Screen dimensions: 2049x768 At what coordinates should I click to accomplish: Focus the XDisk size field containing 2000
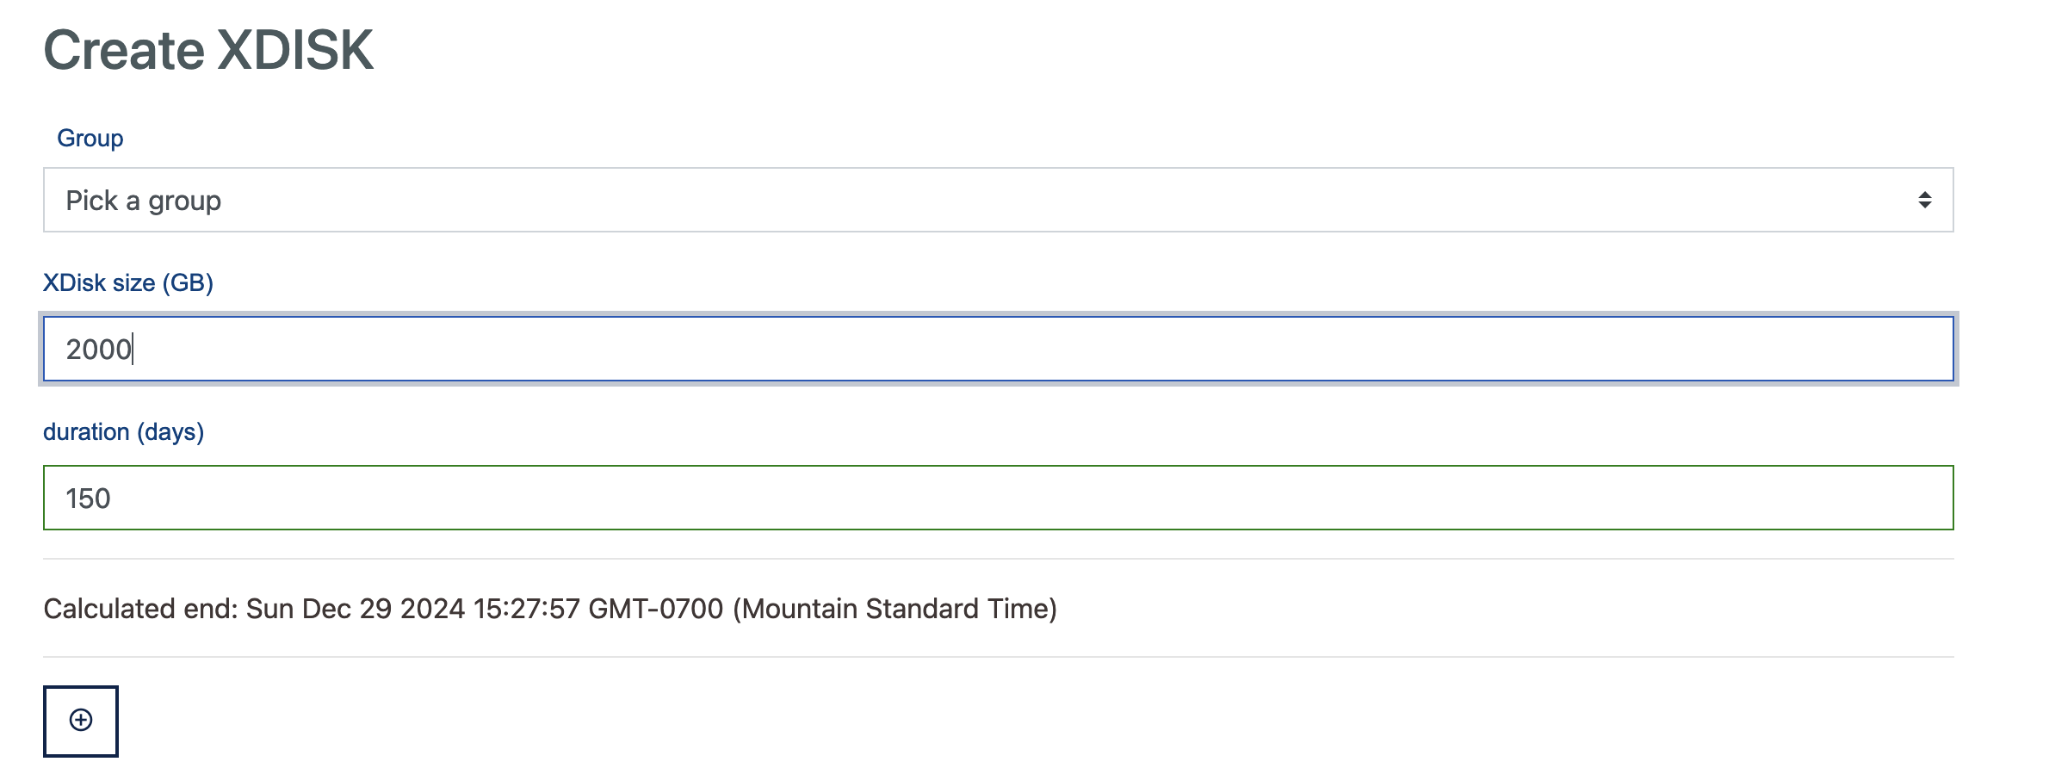click(999, 349)
